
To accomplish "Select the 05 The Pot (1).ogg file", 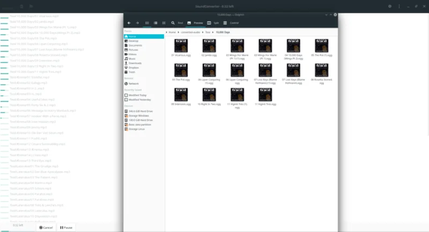I will pos(321,48).
